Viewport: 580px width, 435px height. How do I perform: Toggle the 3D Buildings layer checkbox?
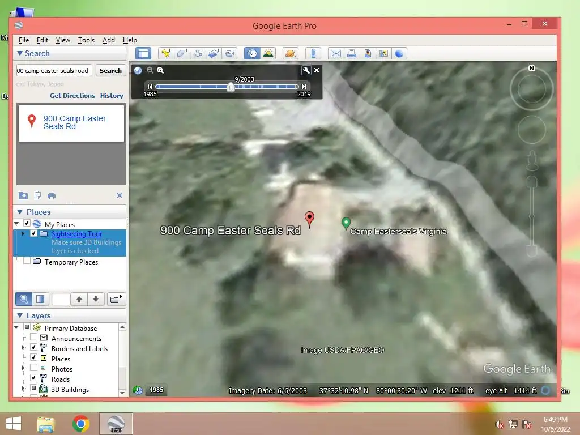click(33, 388)
